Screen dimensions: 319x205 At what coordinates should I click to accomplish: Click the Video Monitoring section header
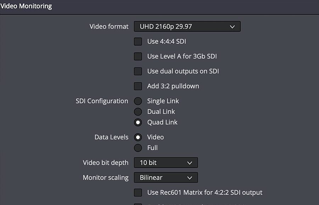tap(26, 6)
